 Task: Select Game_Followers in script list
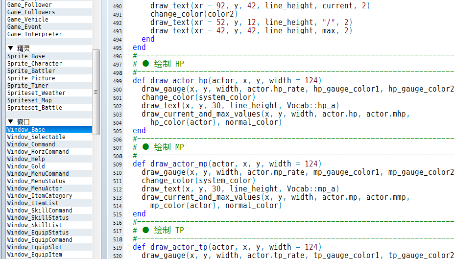tap(49, 12)
